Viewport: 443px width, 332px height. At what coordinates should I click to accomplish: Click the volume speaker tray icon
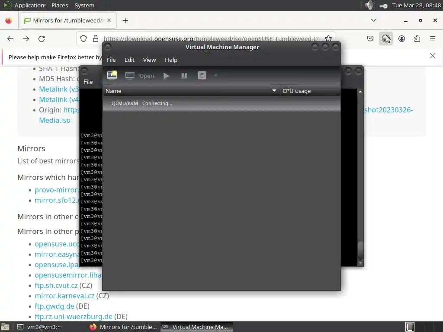(369, 5)
